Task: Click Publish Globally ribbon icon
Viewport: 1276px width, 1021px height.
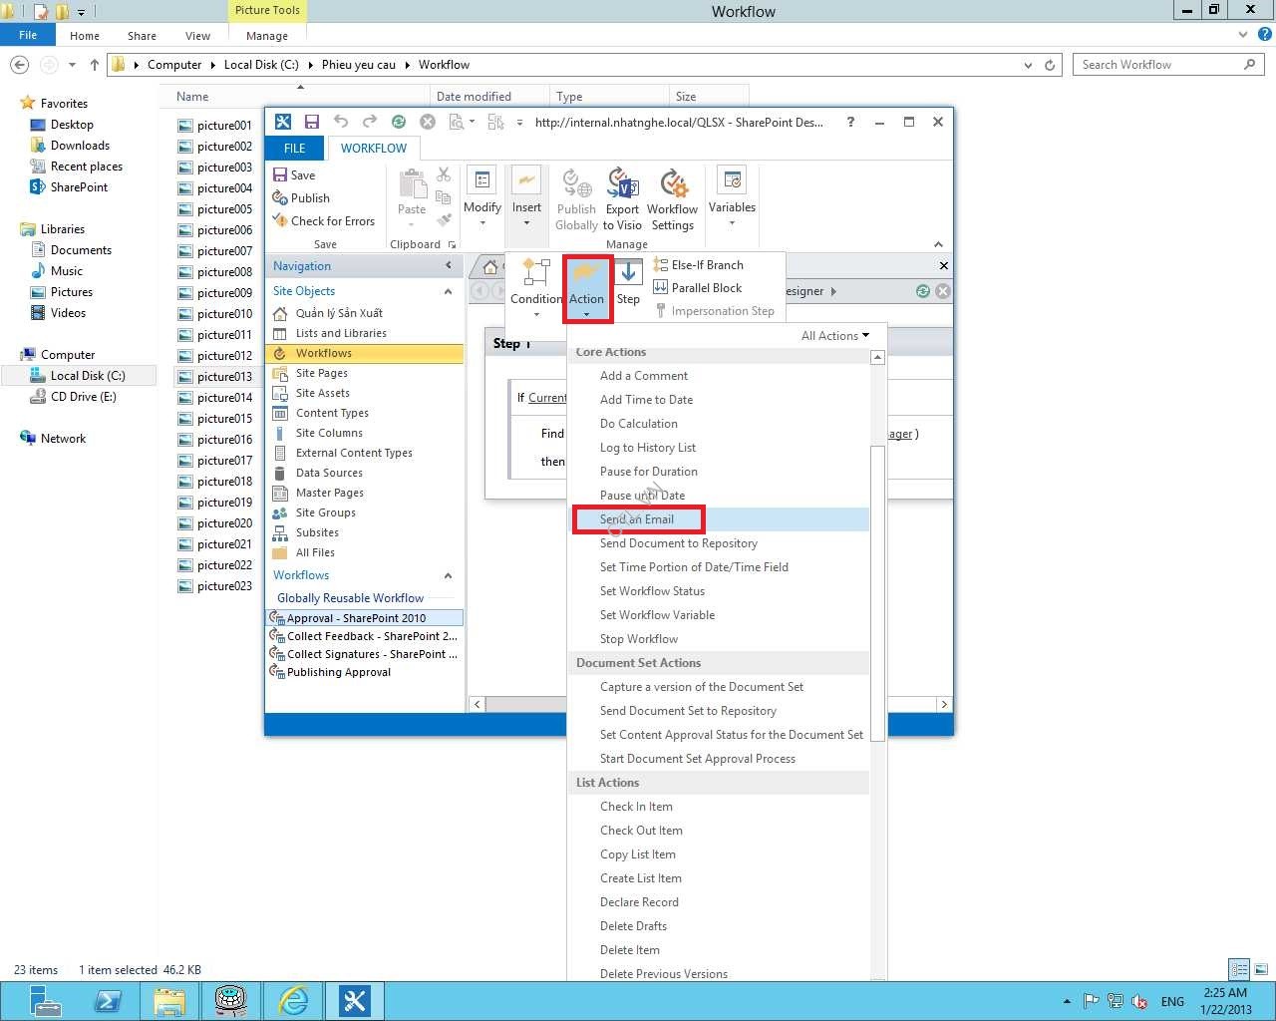Action: click(x=576, y=185)
